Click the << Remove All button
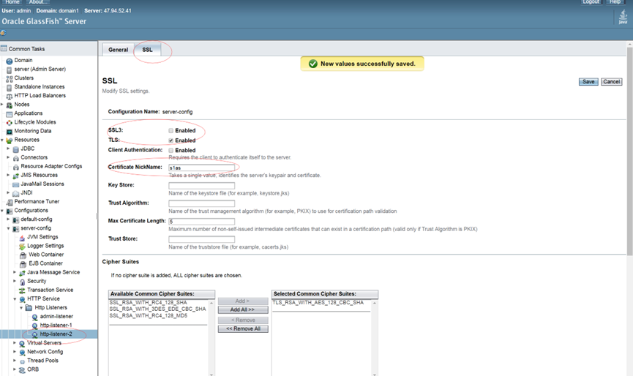633x376 pixels. 243,328
